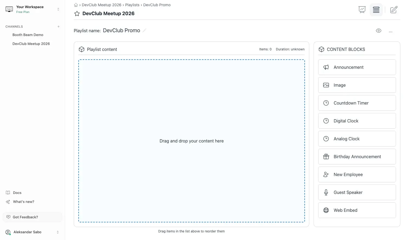Select the list layout view icon

pos(376,10)
